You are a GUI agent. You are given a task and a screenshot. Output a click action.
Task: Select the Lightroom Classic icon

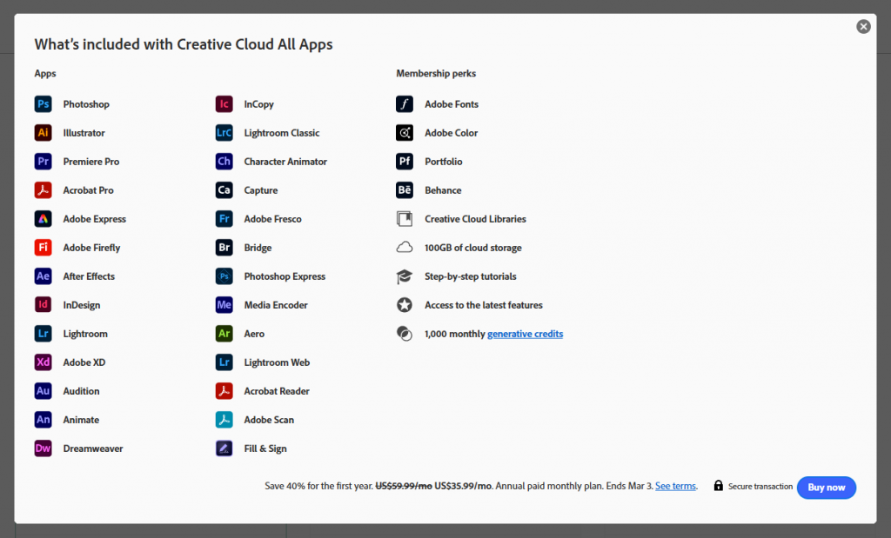coord(224,132)
